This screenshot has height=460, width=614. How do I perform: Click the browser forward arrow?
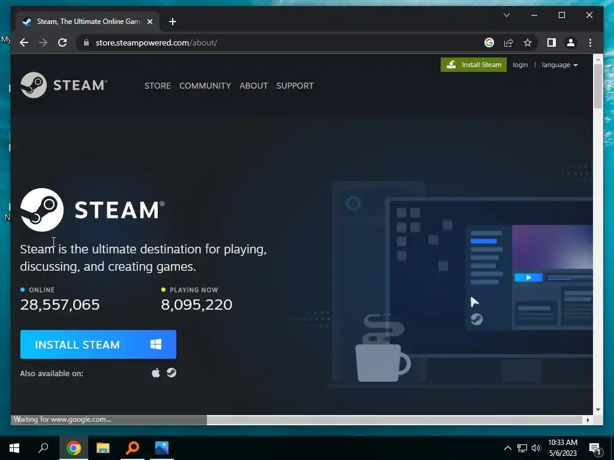coord(43,43)
